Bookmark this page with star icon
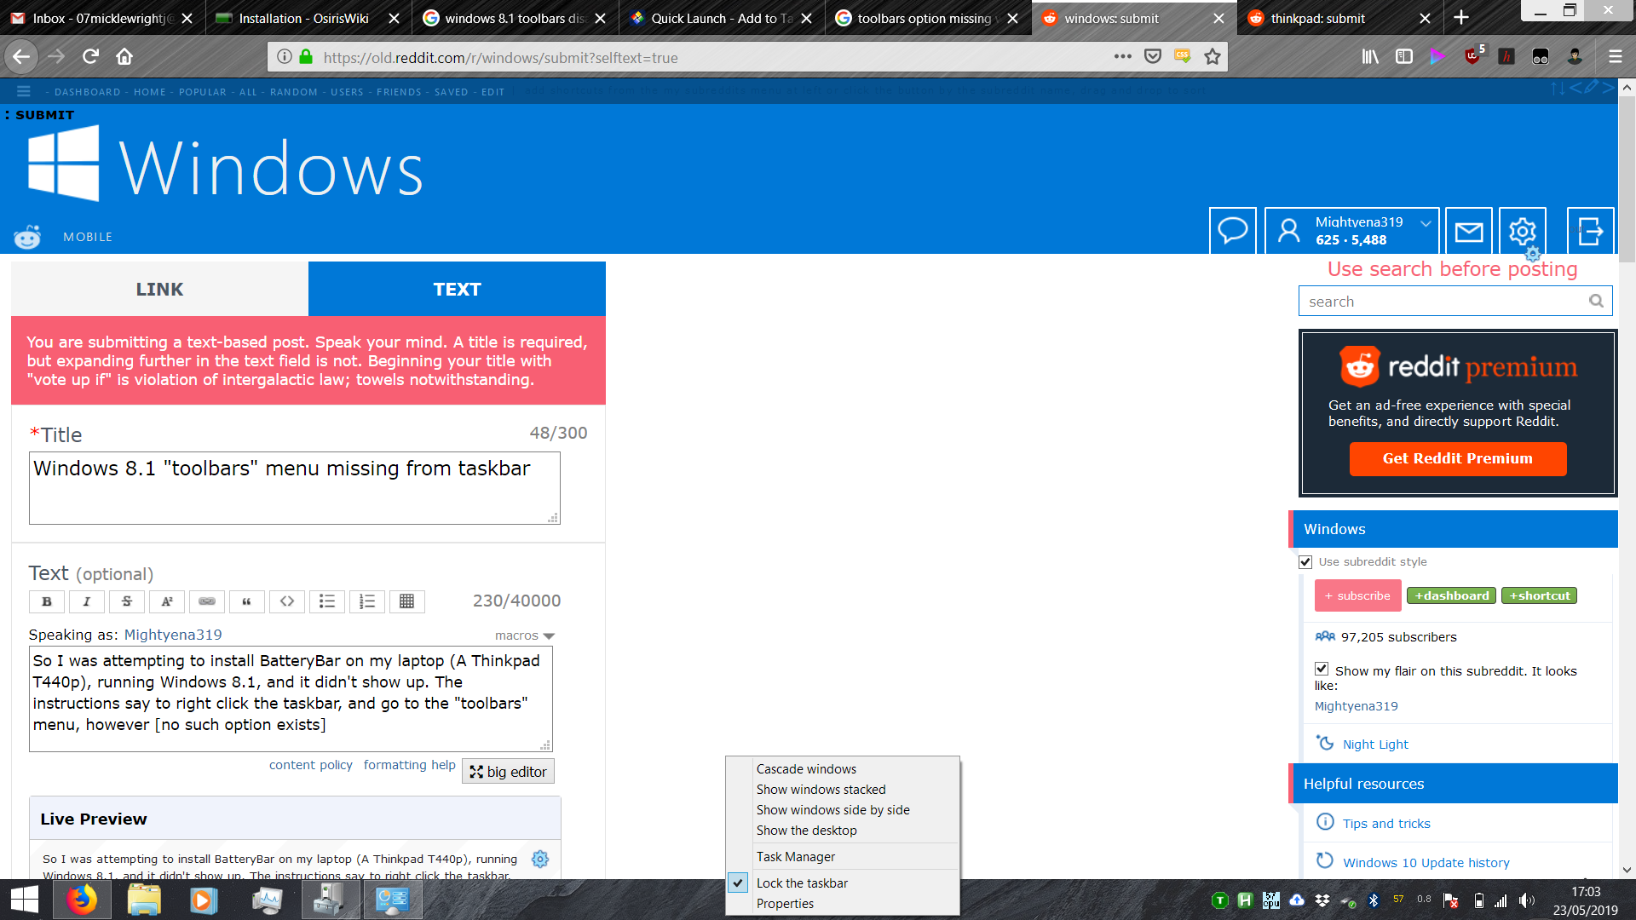This screenshot has height=920, width=1636. 1213,57
